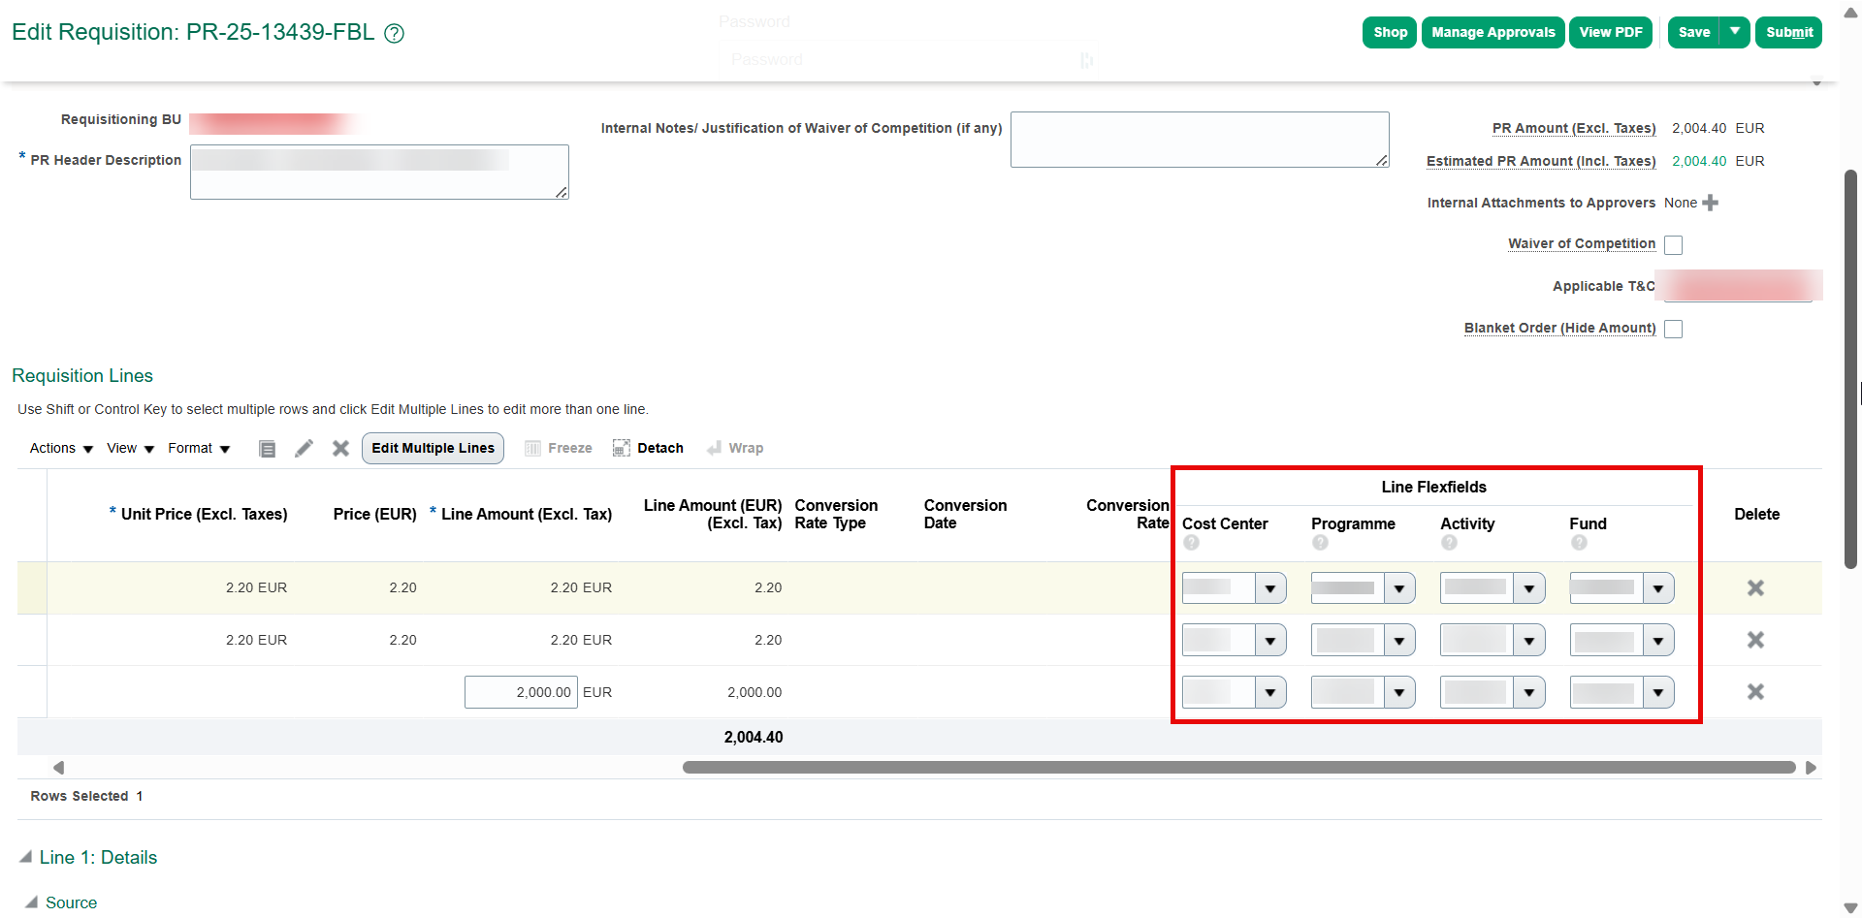This screenshot has height=918, width=1862.
Task: Click inside the Line Amount field showing 2,000.00
Action: (520, 691)
